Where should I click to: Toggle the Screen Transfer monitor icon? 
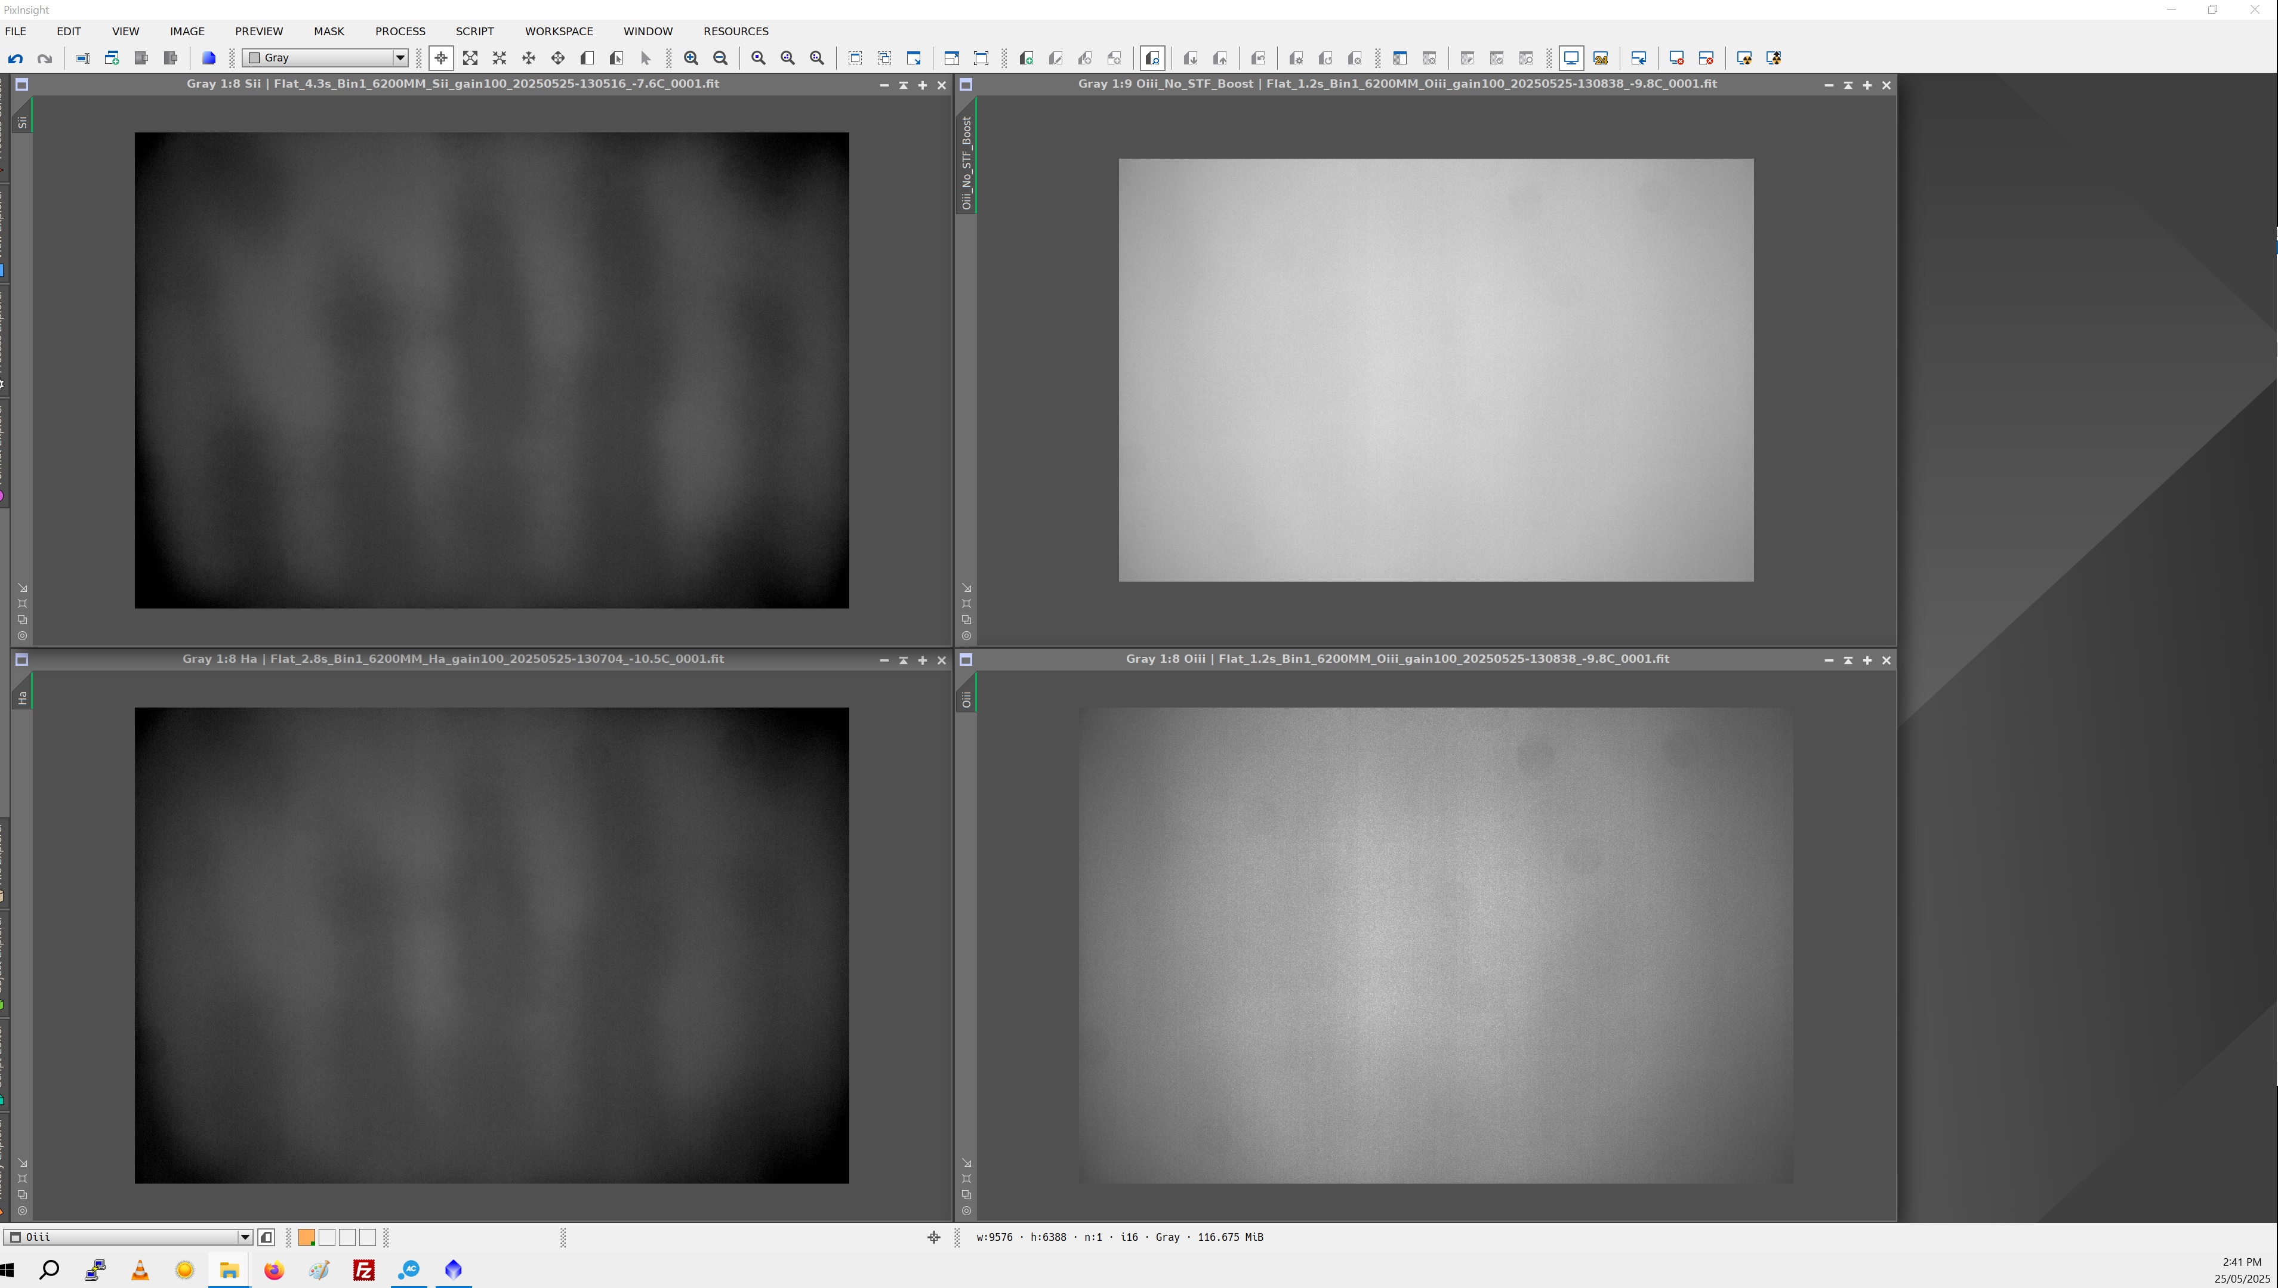click(x=1571, y=58)
